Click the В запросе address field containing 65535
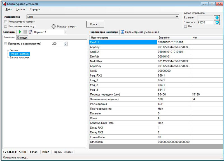Viewport: 224px width, 161px height. (205, 22)
